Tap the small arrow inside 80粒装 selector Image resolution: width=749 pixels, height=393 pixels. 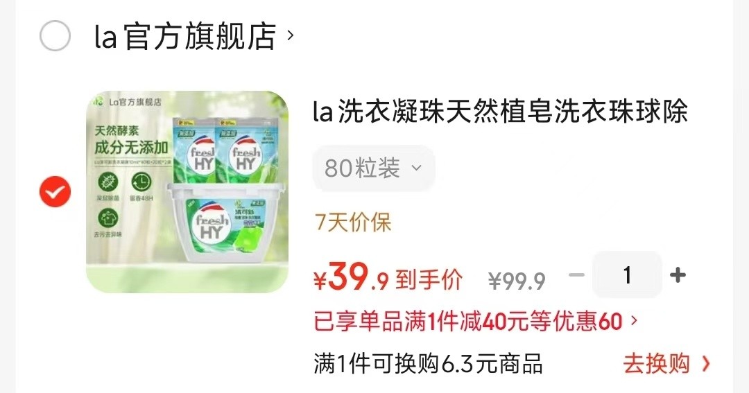(x=417, y=168)
